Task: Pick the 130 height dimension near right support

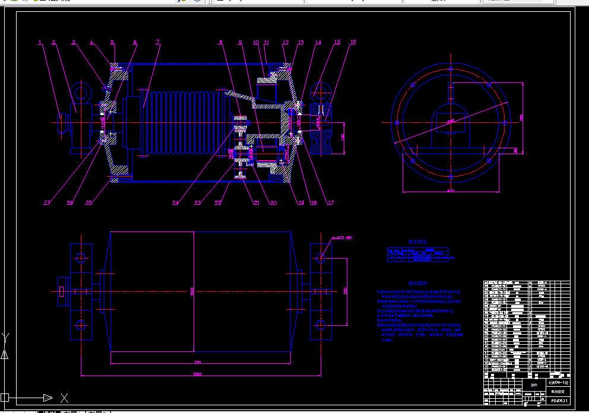Action: point(343,138)
